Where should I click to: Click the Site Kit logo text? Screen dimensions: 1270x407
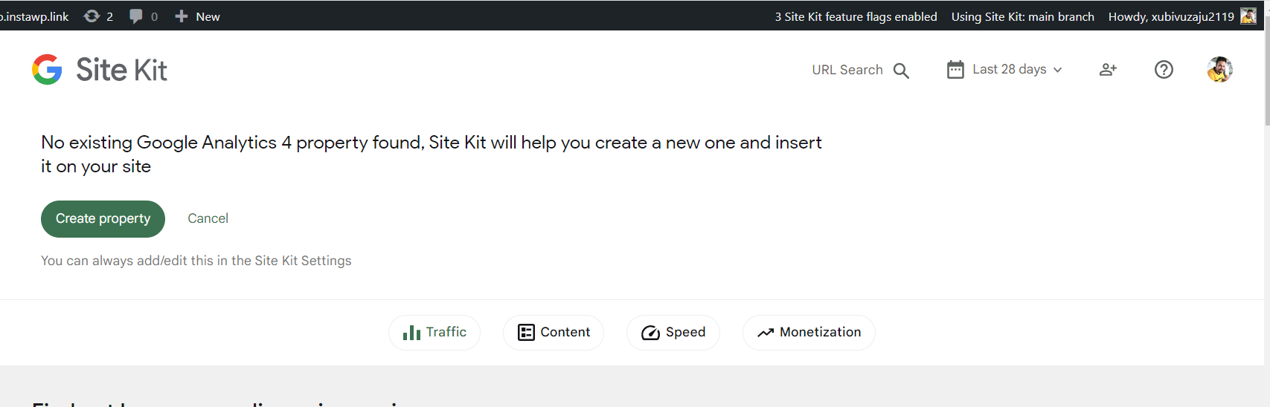121,70
